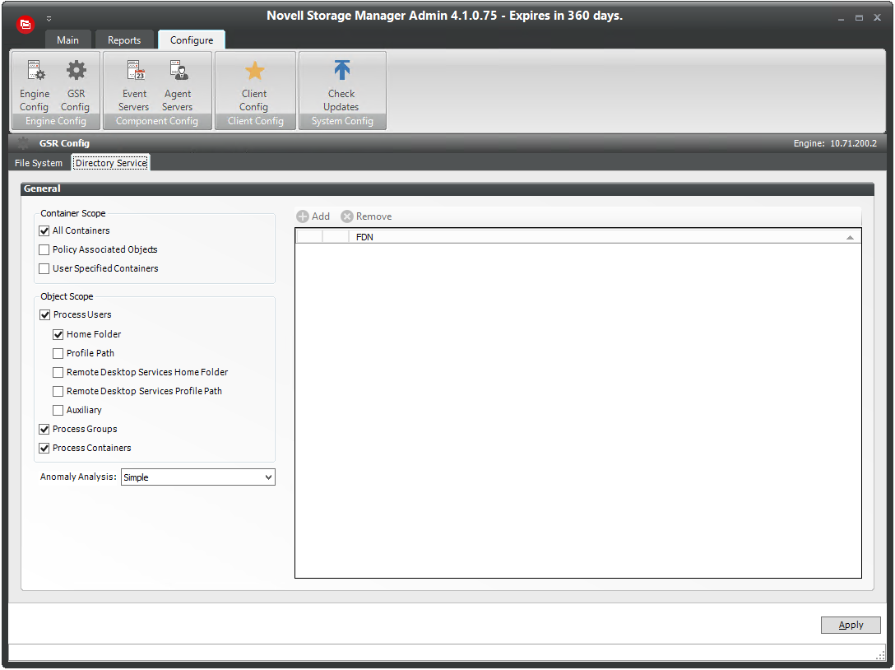Open Anomaly Analysis dropdown
This screenshot has width=895, height=670.
(x=198, y=477)
